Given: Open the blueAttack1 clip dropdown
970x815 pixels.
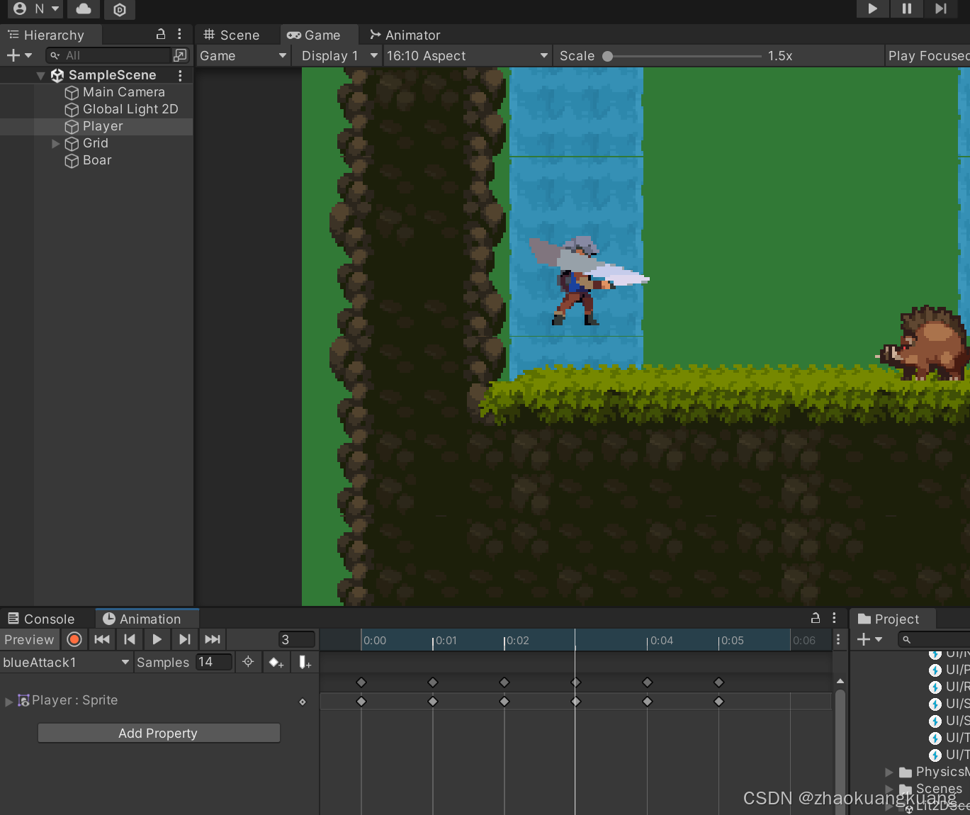Looking at the screenshot, I should click(67, 663).
